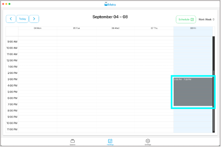The image size is (221, 147).
Task: Click the Metro logo in title bar
Action: (110, 4)
